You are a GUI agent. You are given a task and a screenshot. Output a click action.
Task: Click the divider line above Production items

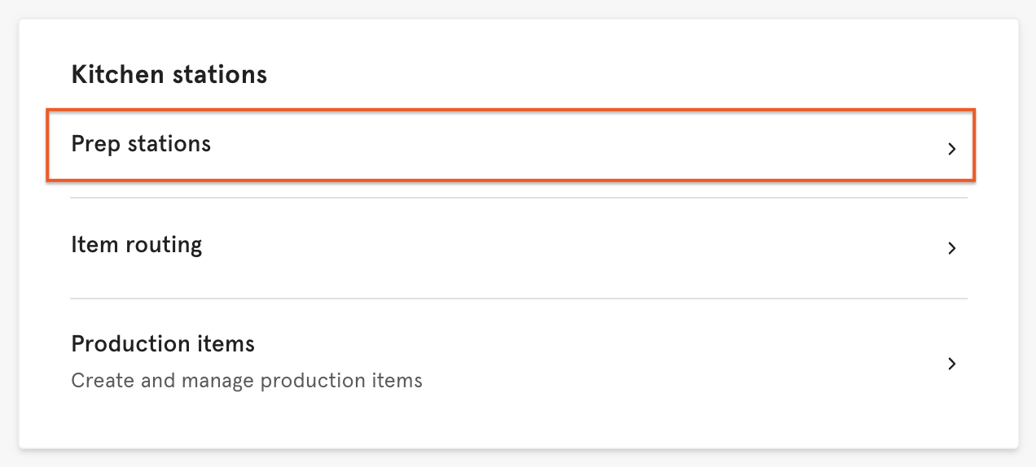click(x=518, y=299)
